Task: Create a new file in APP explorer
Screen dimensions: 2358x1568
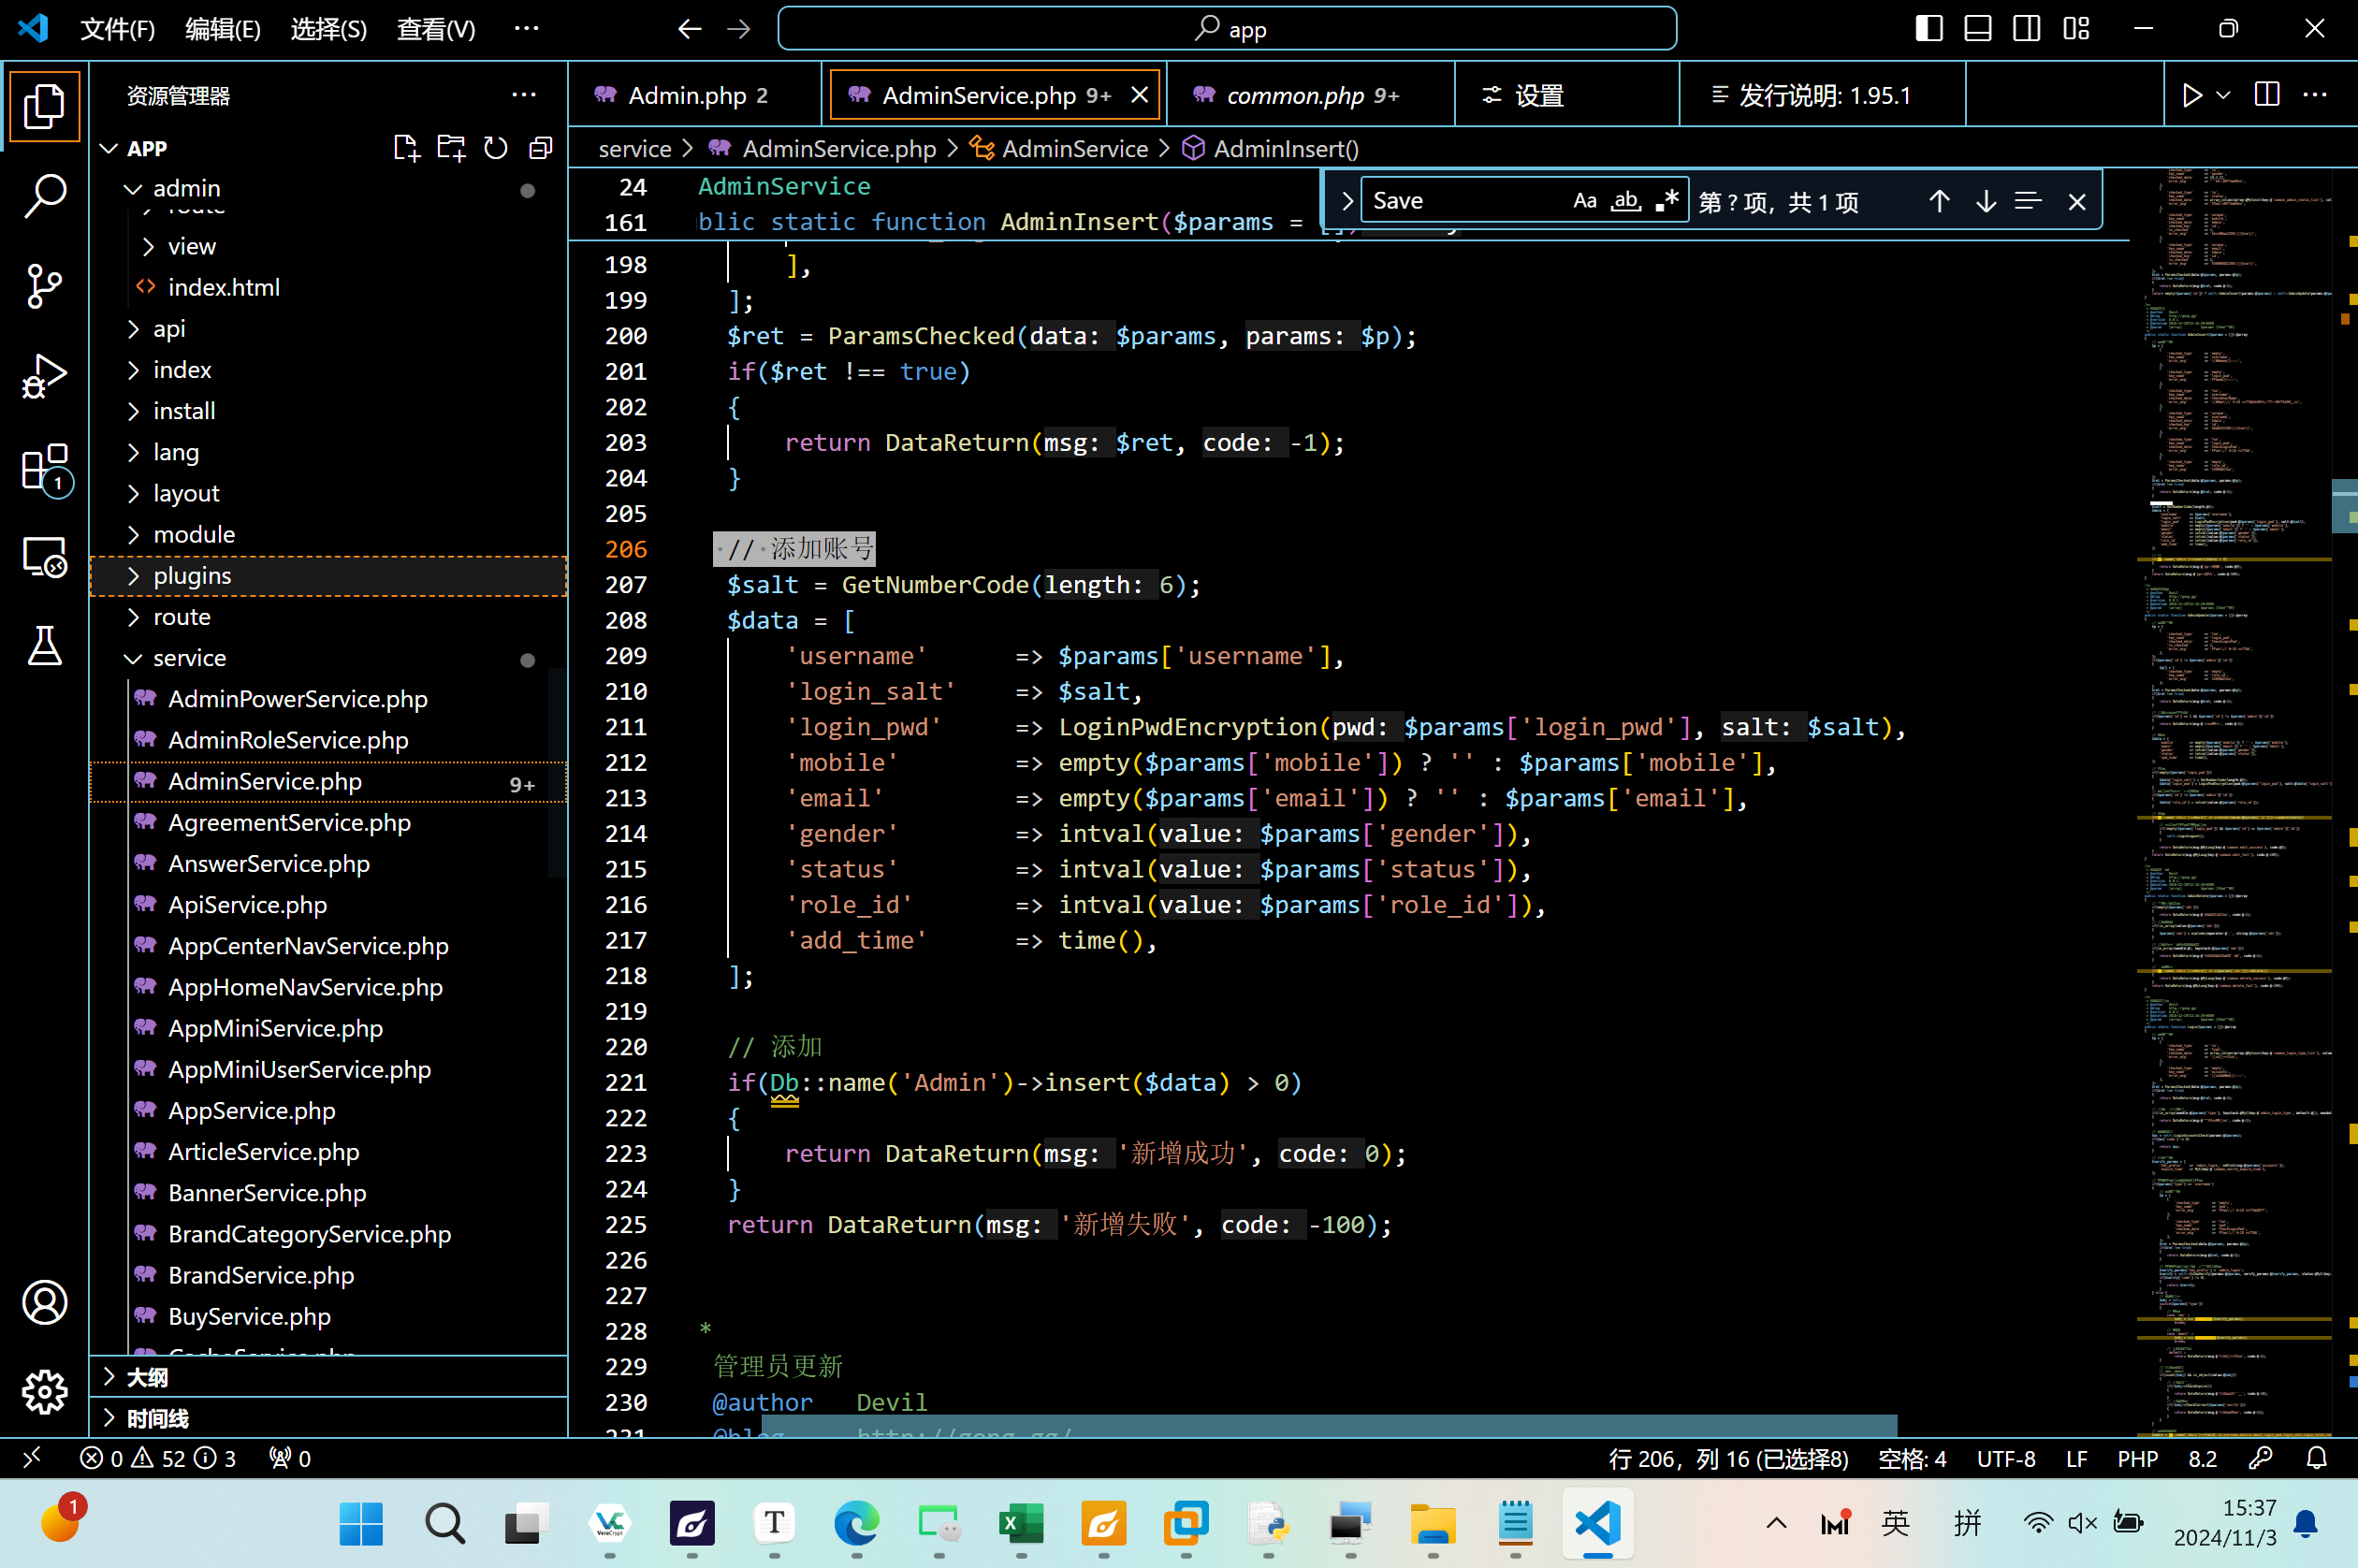Action: point(406,148)
